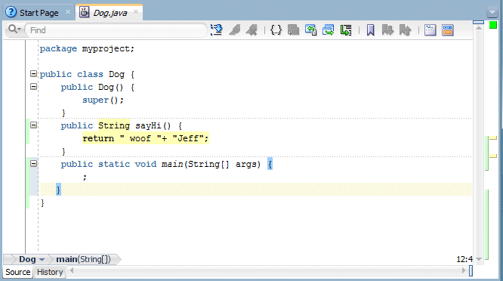Click the horizontal scrollbar right arrow

coord(464,270)
